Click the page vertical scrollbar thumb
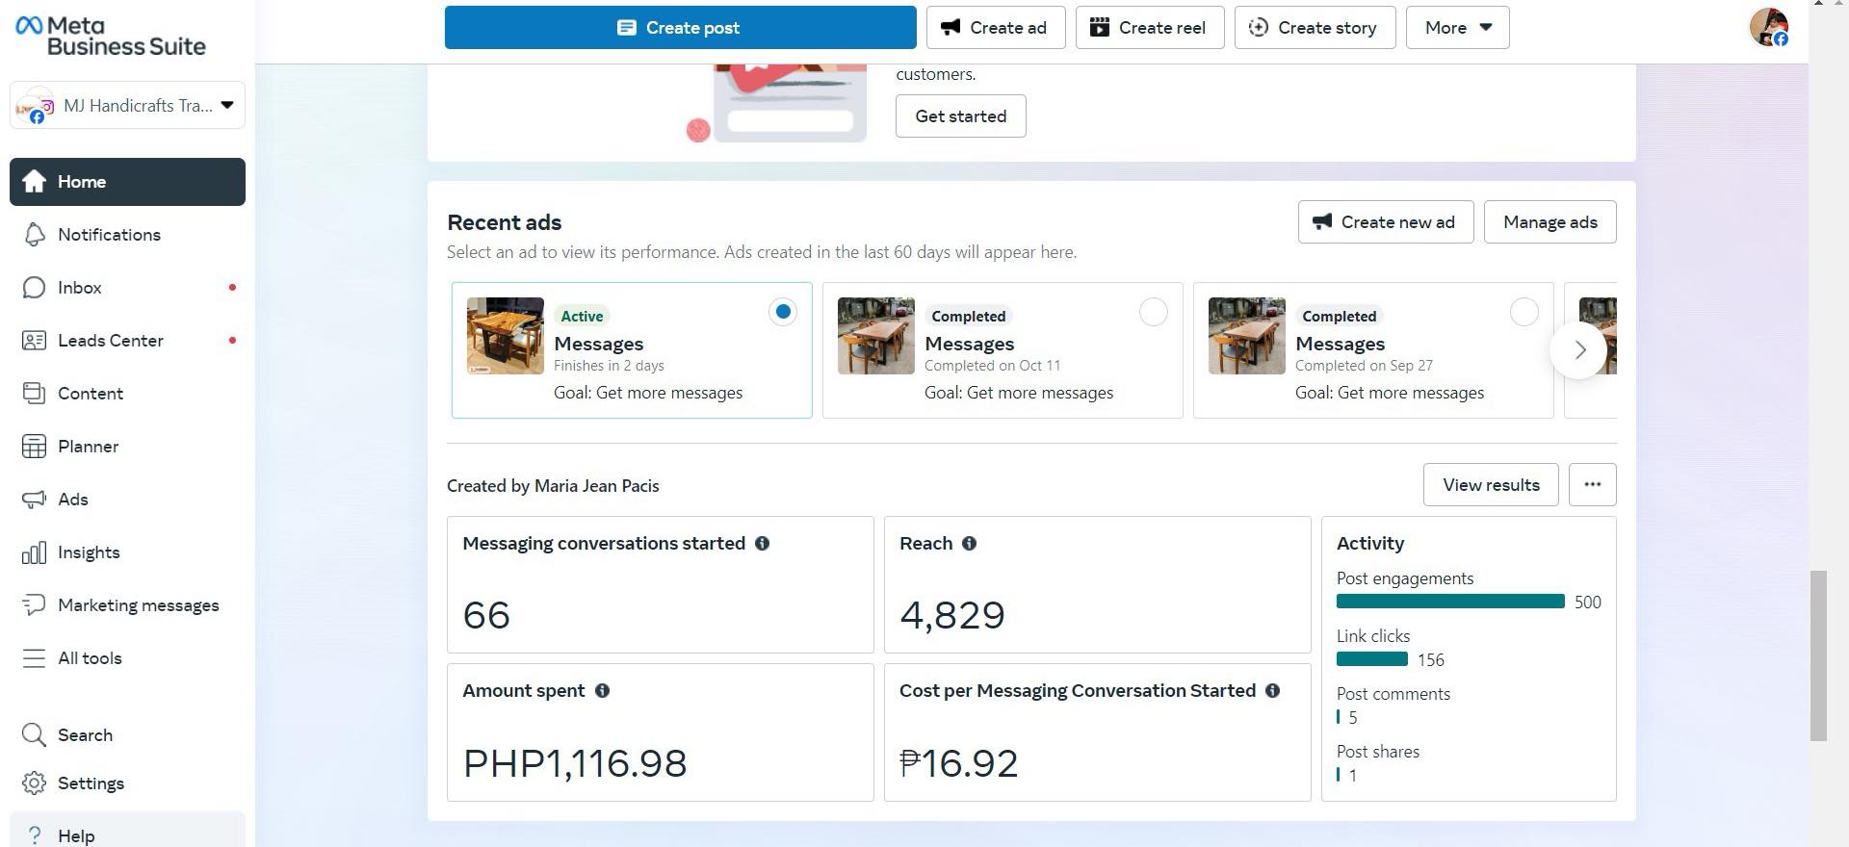Image resolution: width=1849 pixels, height=847 pixels. pyautogui.click(x=1818, y=654)
